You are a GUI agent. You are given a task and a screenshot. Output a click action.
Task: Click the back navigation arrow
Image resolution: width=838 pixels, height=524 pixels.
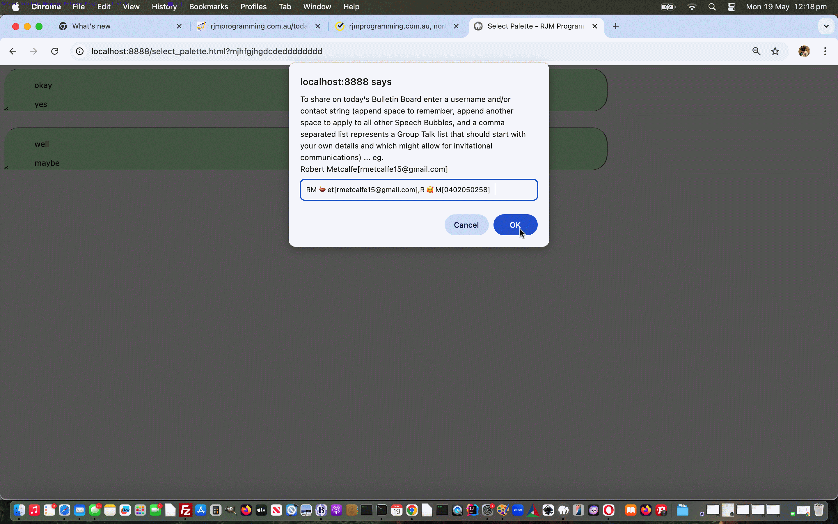point(13,51)
